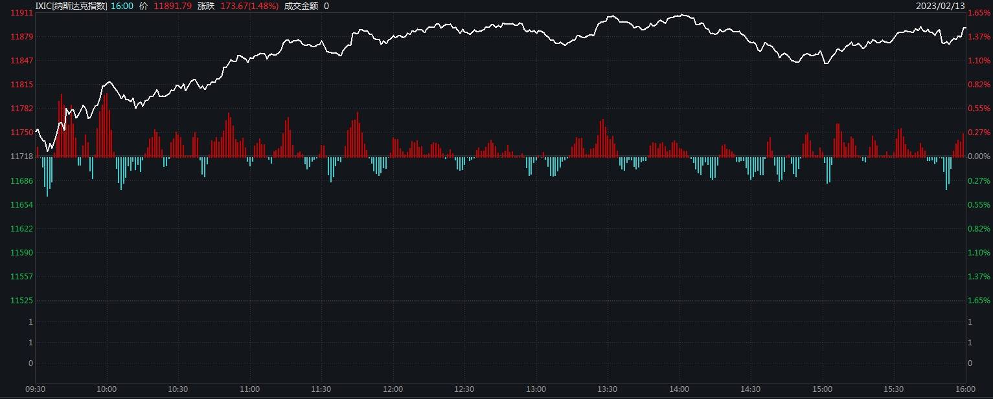Select the 12:00 time axis marker

point(393,389)
